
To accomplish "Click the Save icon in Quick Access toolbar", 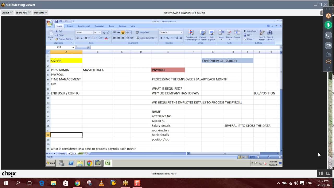I will (56, 21).
